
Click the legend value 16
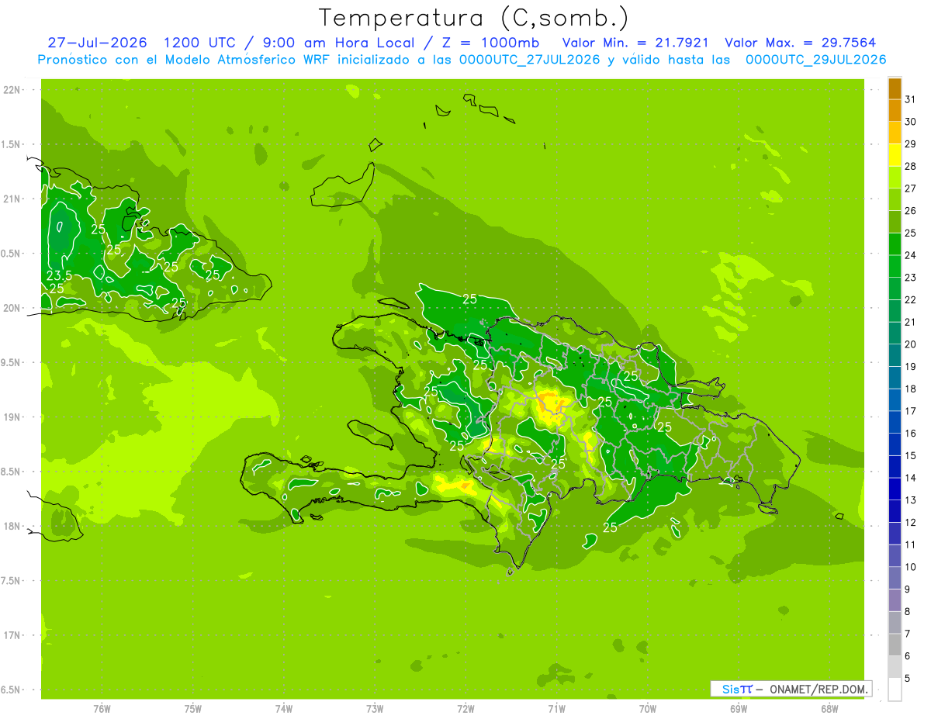[911, 434]
